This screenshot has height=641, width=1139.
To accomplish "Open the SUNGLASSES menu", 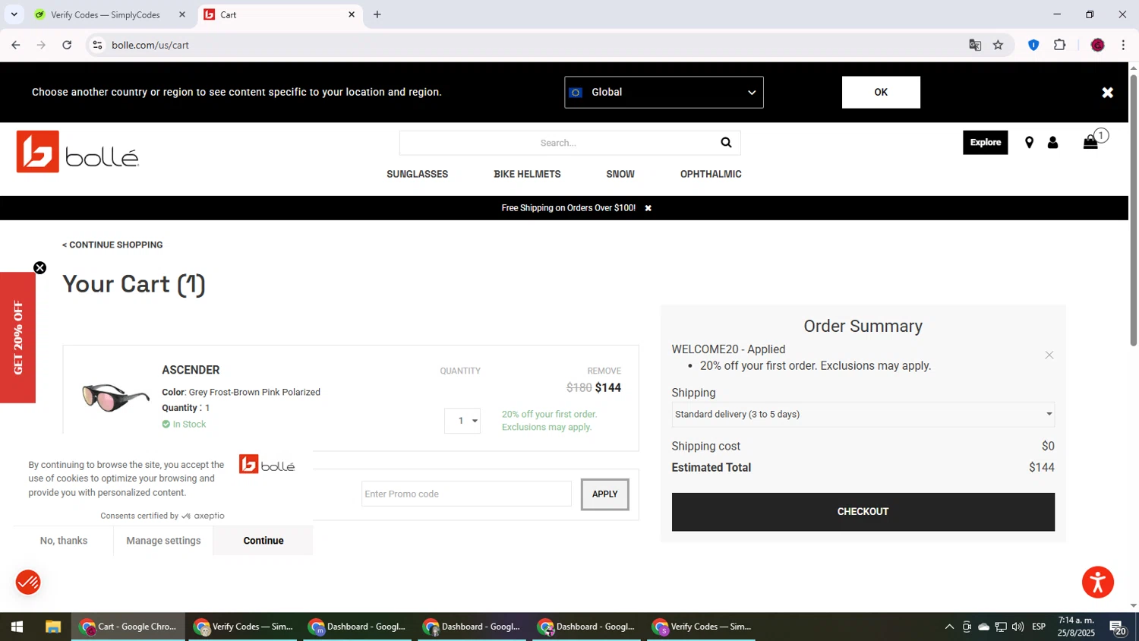I will click(x=417, y=175).
